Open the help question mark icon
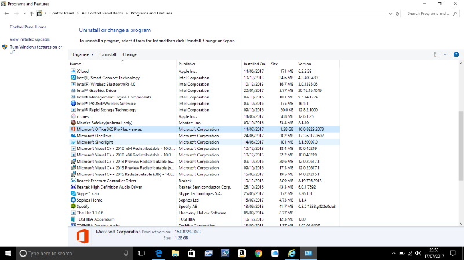This screenshot has height=260, width=464. click(456, 54)
